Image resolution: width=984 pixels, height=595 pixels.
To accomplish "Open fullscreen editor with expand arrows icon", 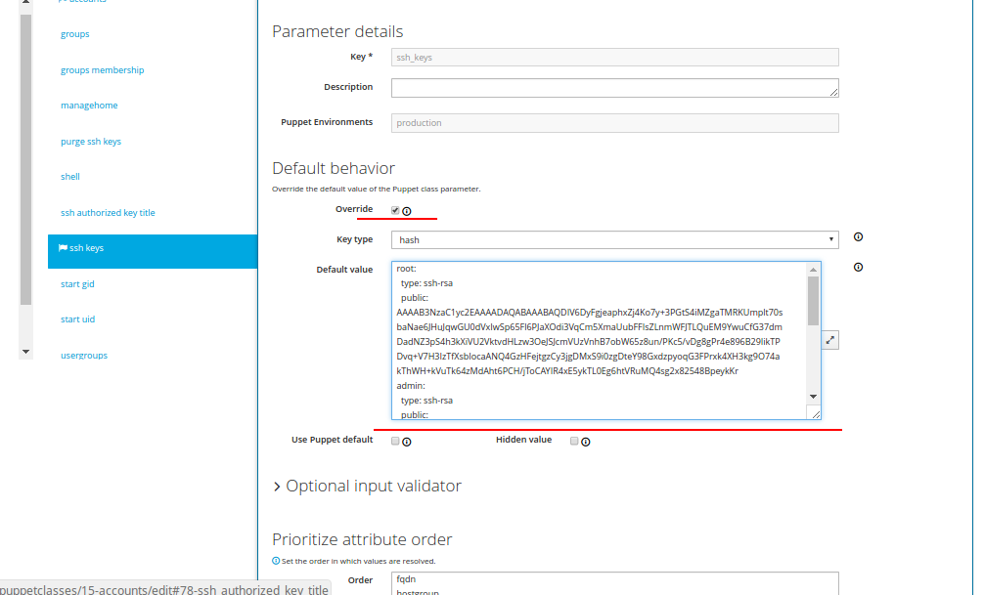I will 829,340.
